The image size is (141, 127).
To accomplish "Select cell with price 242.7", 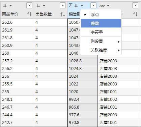I will [x=17, y=123].
